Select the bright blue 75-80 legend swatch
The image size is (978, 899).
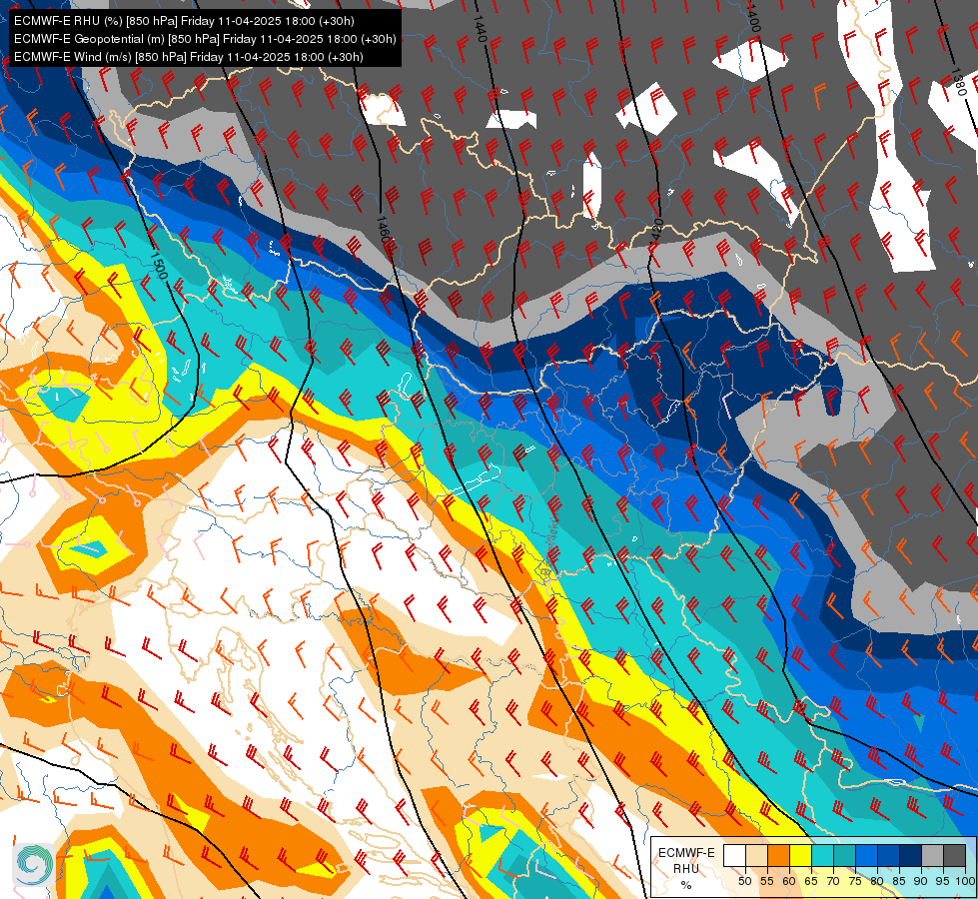(x=866, y=855)
